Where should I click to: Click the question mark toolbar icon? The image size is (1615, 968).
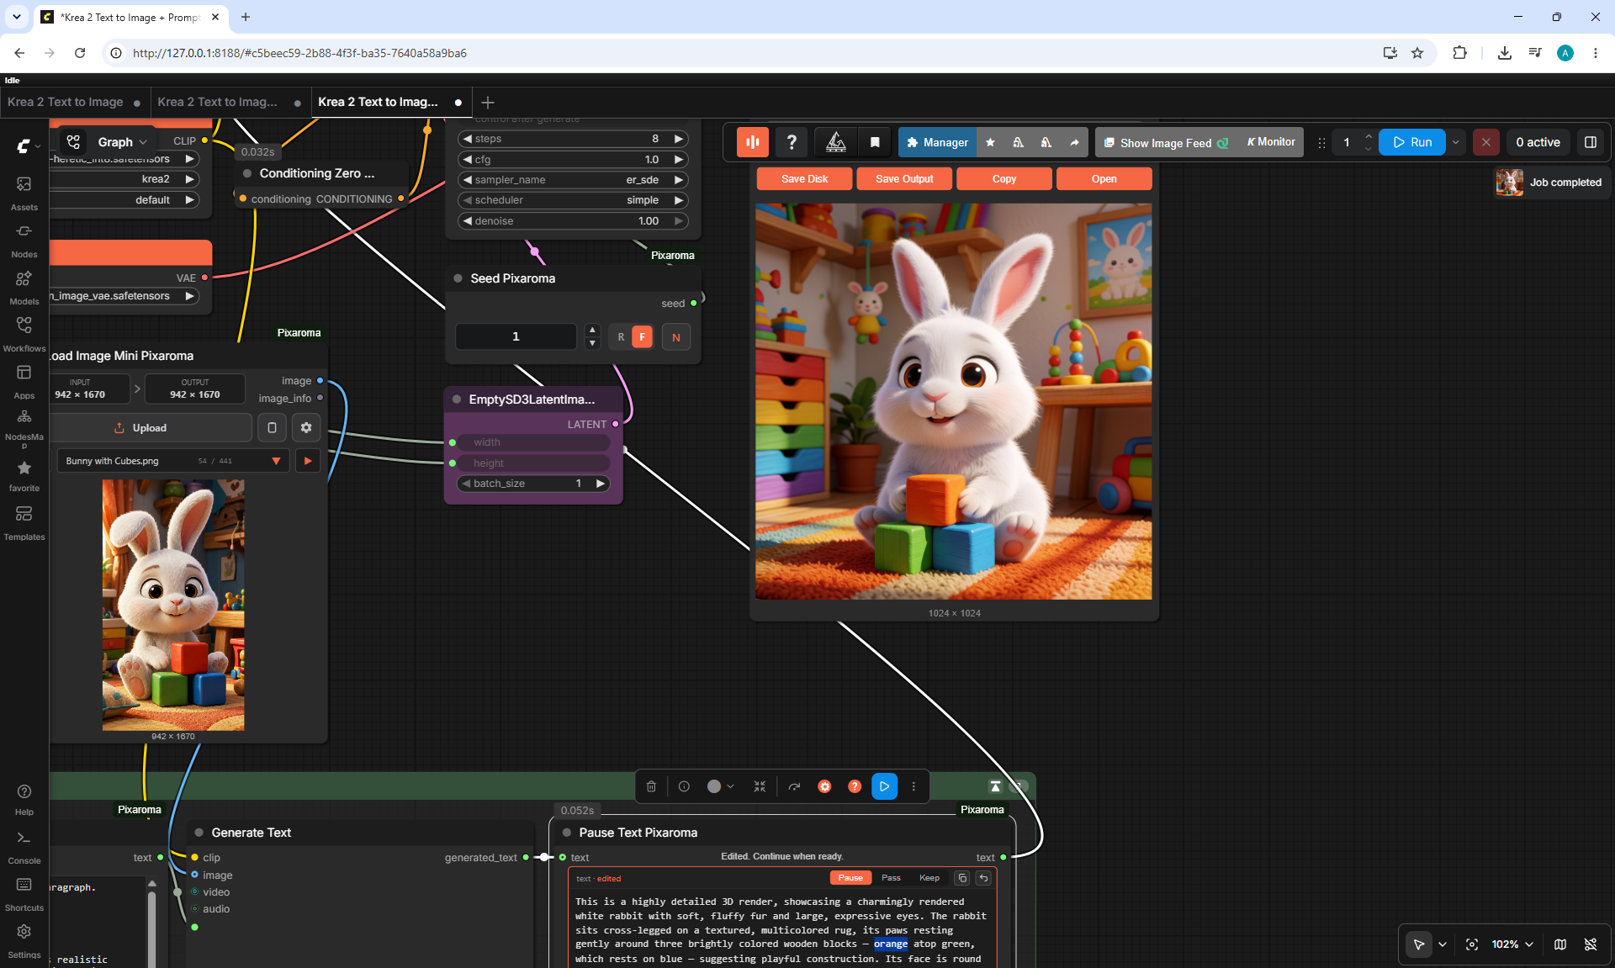click(x=792, y=142)
